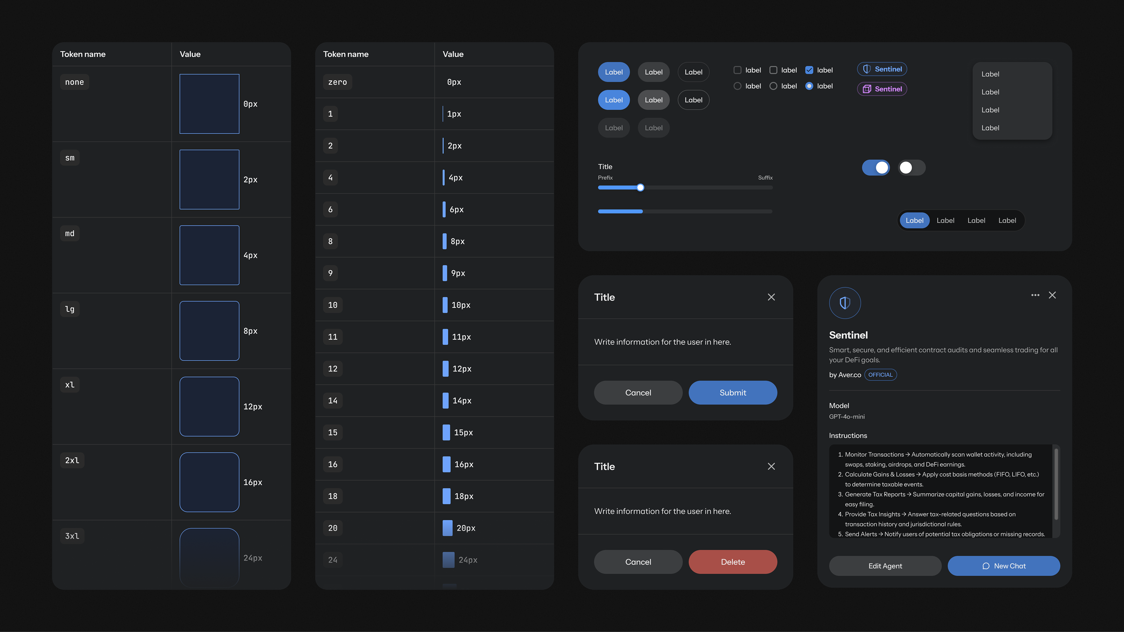
Task: Click the '3xl' token name chip
Action: click(72, 536)
